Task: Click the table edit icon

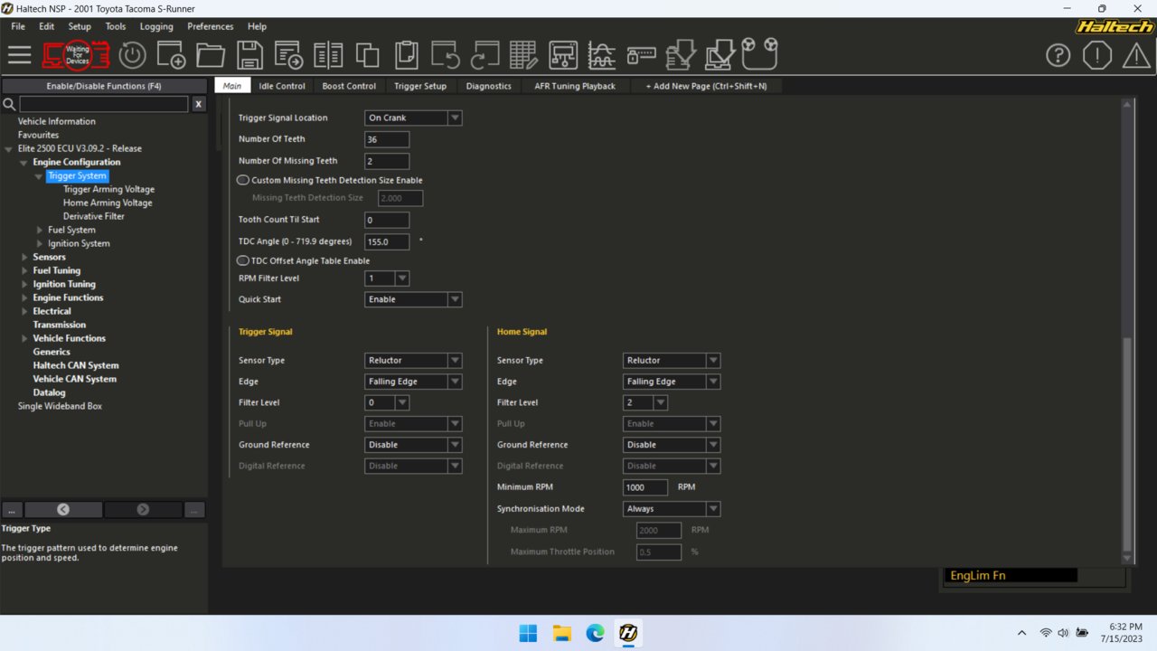Action: [x=524, y=55]
